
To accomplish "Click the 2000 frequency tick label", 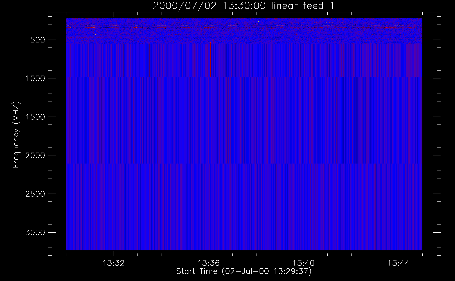I will (x=35, y=155).
